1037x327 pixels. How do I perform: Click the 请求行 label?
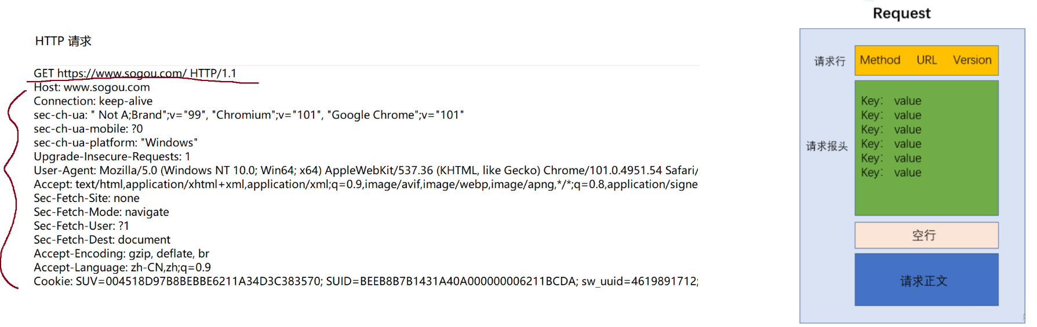pos(829,61)
